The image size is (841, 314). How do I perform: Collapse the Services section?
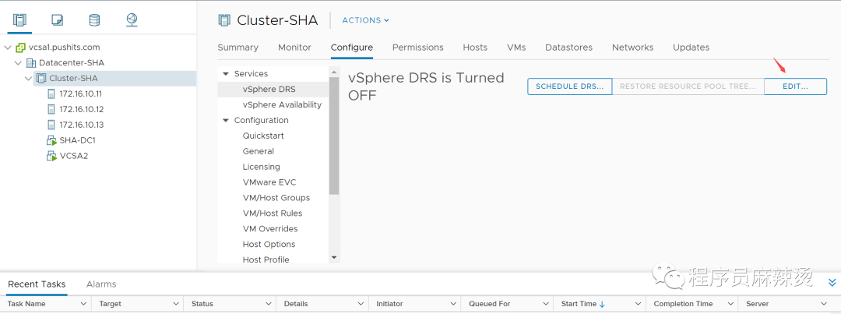click(226, 74)
